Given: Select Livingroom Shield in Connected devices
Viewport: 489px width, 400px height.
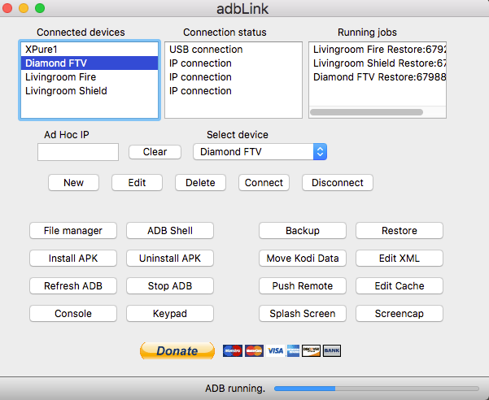Looking at the screenshot, I should tap(66, 91).
